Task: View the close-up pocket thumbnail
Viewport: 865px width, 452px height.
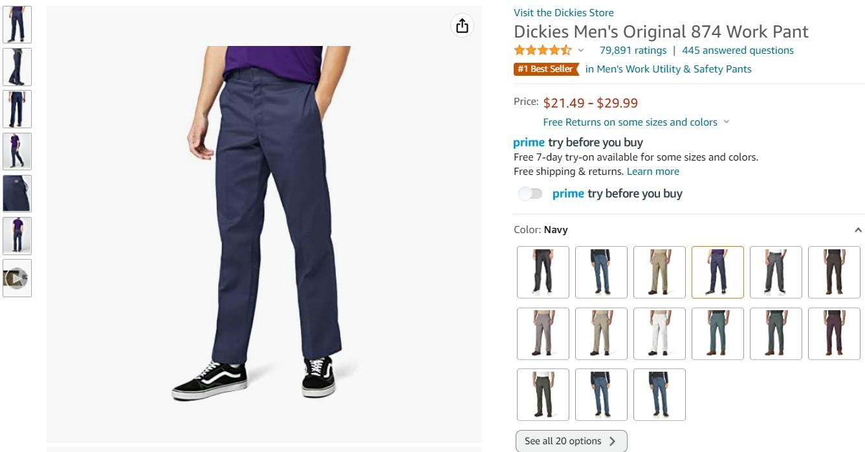Action: (x=17, y=193)
